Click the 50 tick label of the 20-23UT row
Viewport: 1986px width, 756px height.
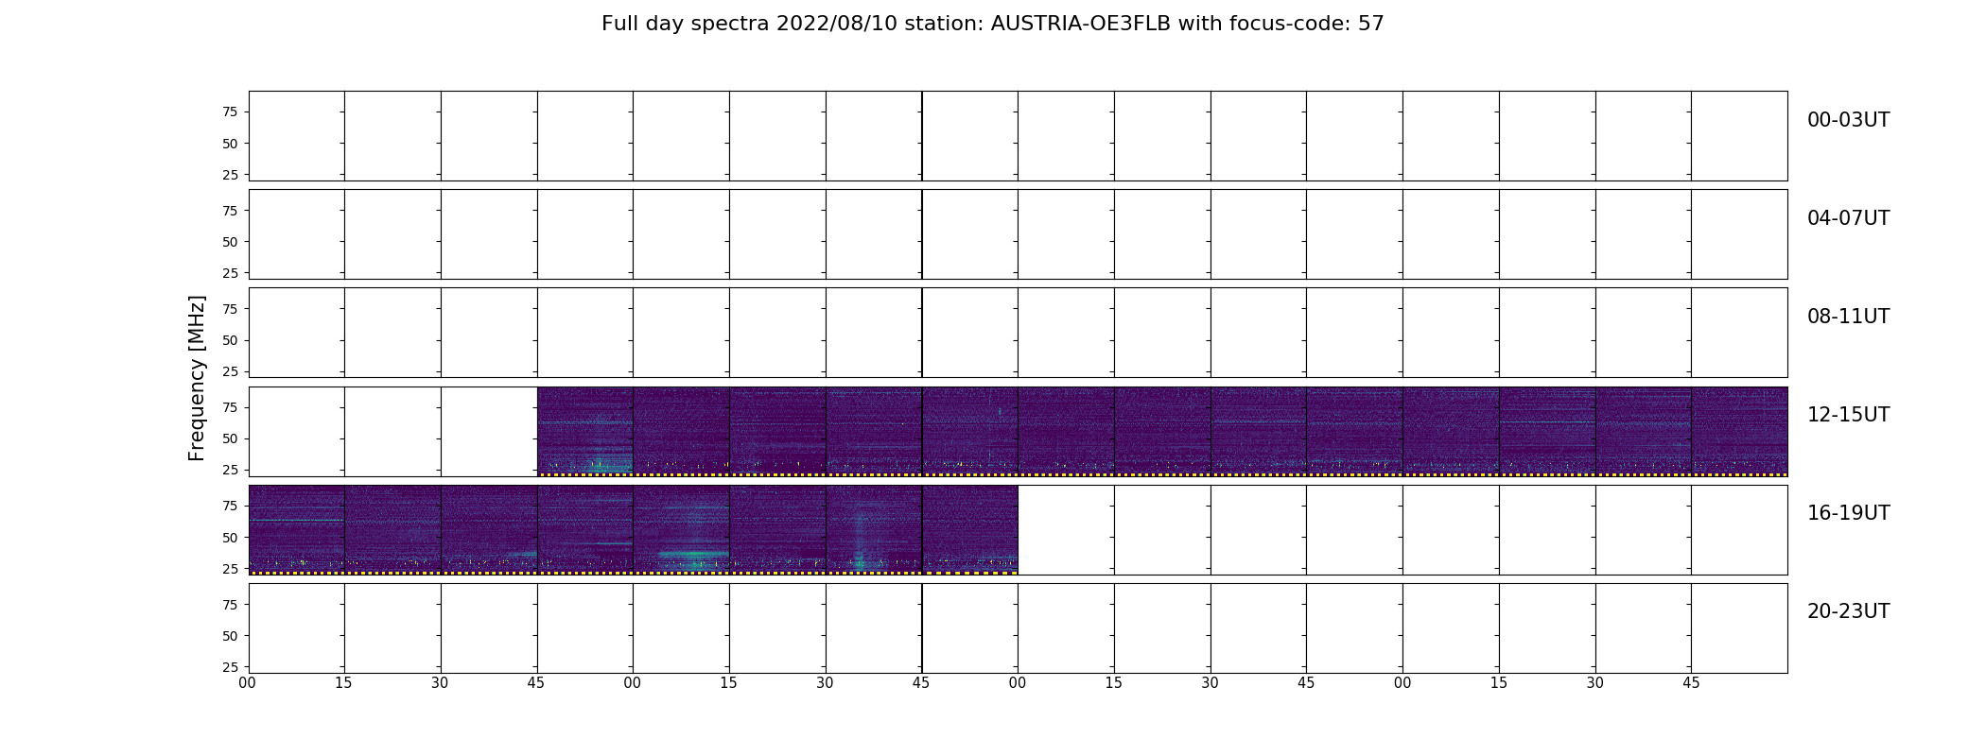(x=230, y=636)
